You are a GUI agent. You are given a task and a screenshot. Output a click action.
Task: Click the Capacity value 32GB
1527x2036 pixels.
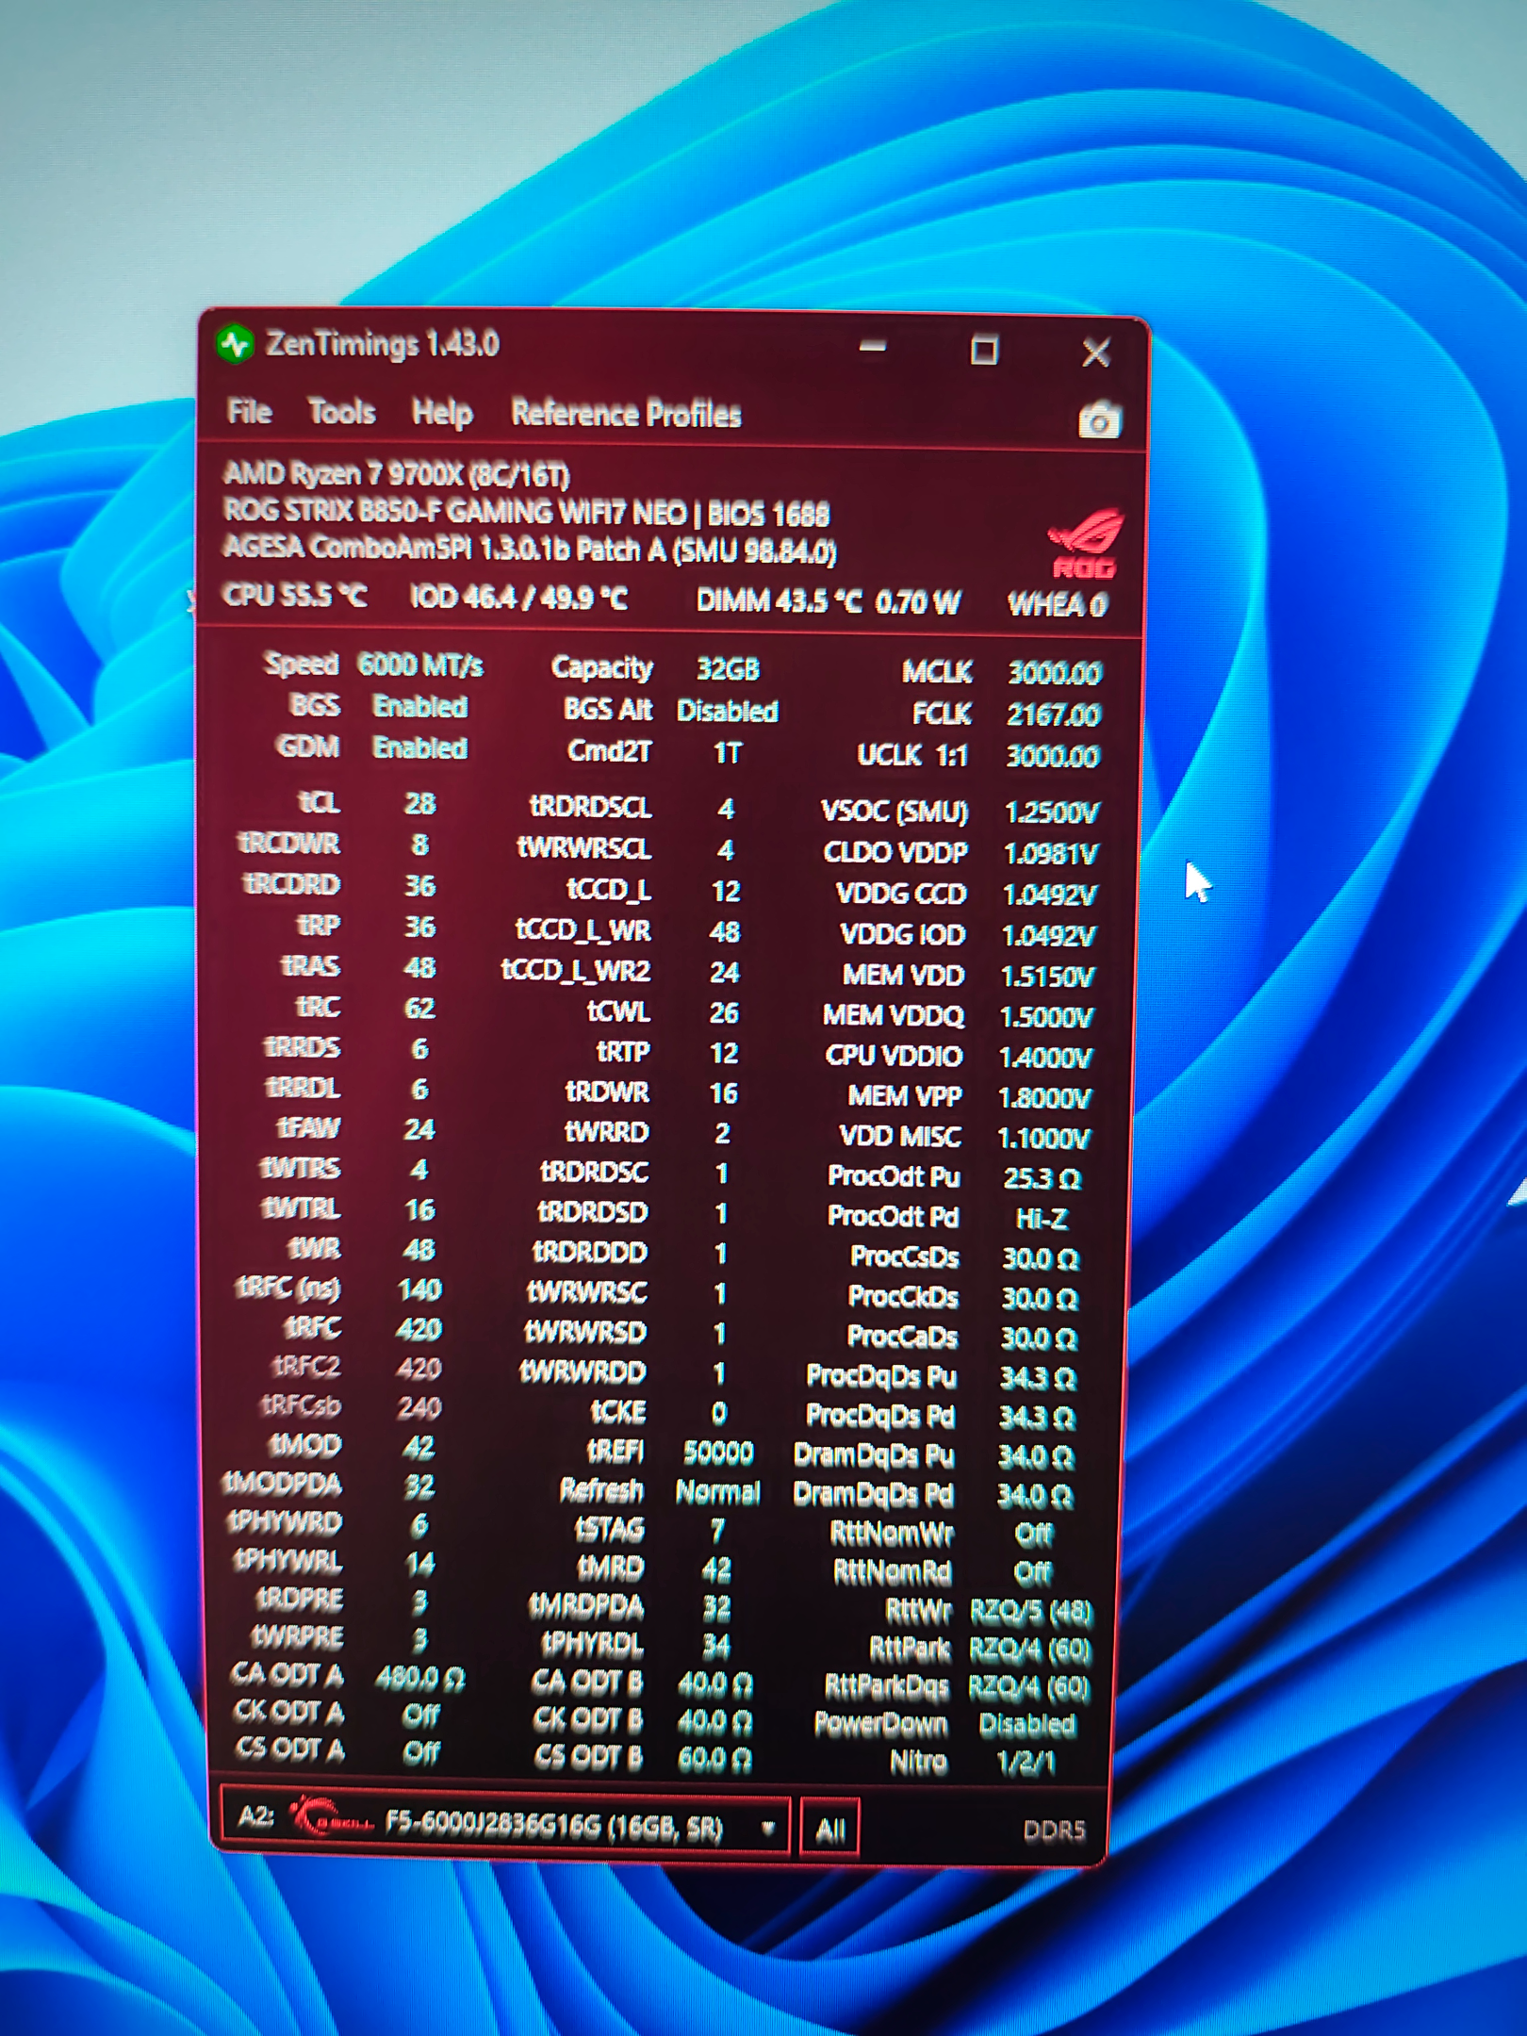[728, 669]
